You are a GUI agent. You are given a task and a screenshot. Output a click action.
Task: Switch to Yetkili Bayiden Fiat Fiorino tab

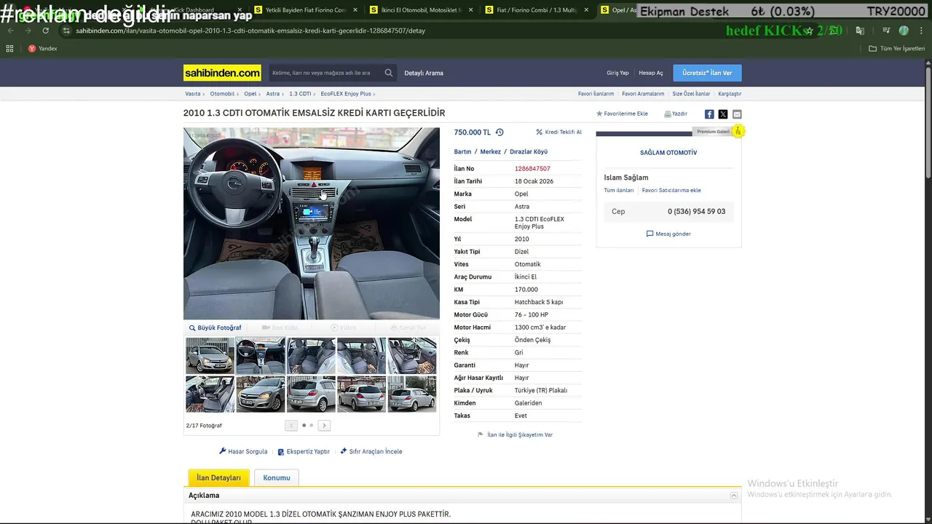(306, 10)
